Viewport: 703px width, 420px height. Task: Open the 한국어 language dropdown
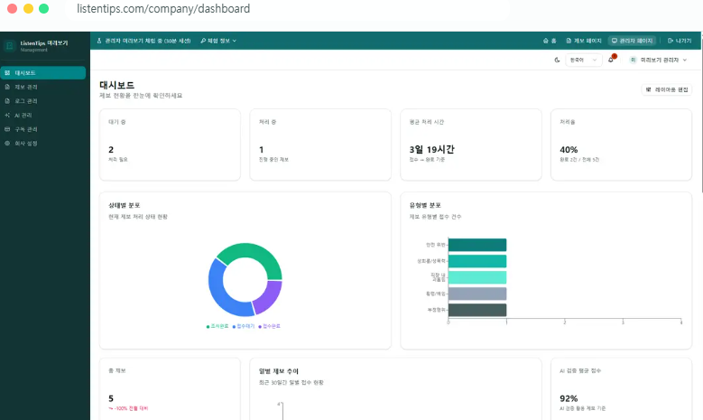pyautogui.click(x=584, y=61)
